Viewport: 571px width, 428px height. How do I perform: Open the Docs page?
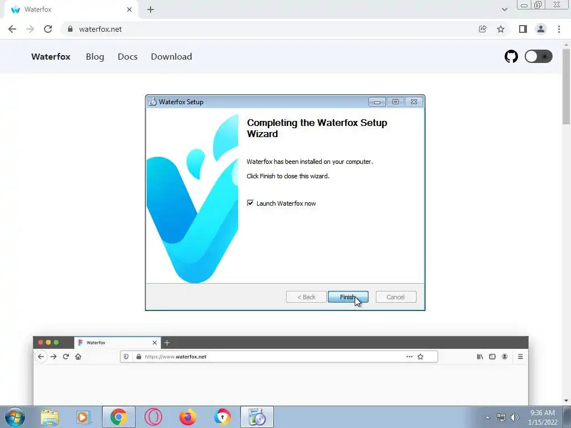click(128, 57)
